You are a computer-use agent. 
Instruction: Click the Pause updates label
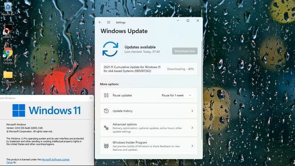pyautogui.click(x=122, y=95)
